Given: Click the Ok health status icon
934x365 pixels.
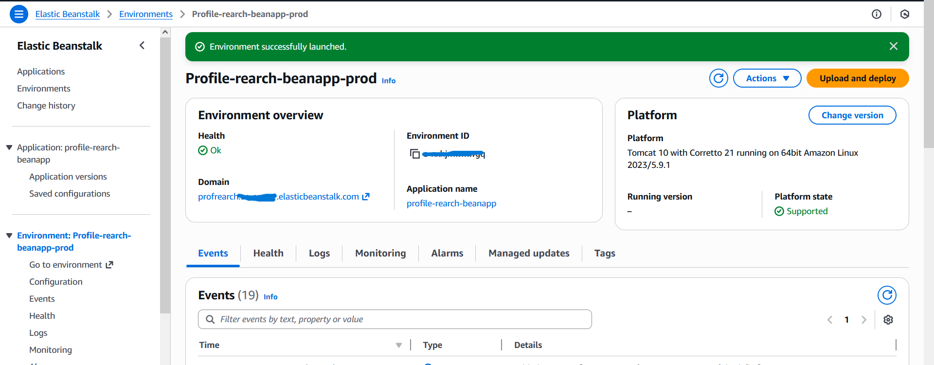Looking at the screenshot, I should (203, 150).
